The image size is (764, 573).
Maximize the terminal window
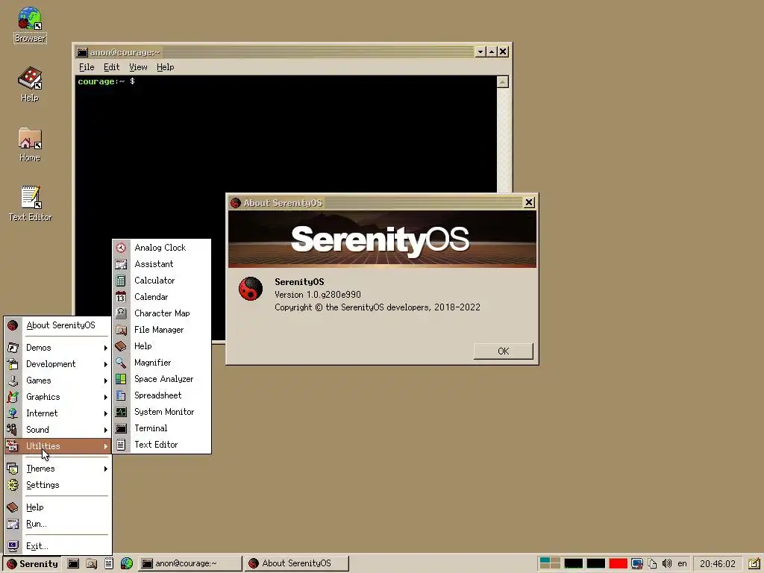click(491, 51)
